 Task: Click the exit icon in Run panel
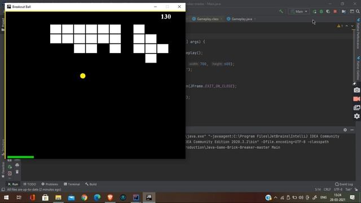coord(10,173)
